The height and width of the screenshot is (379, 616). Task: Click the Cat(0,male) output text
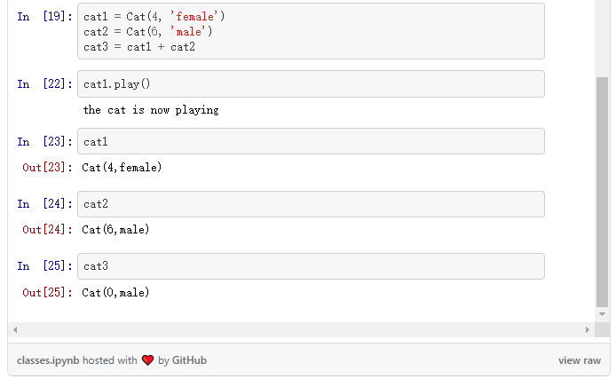115,292
